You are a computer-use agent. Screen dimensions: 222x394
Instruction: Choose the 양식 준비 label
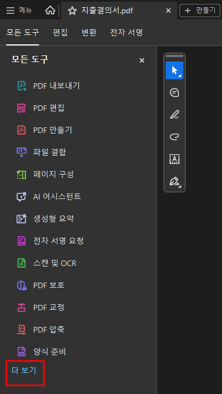coord(50,351)
